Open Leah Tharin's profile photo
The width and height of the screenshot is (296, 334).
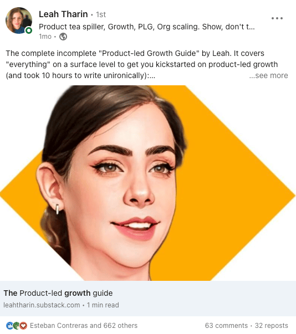(19, 20)
